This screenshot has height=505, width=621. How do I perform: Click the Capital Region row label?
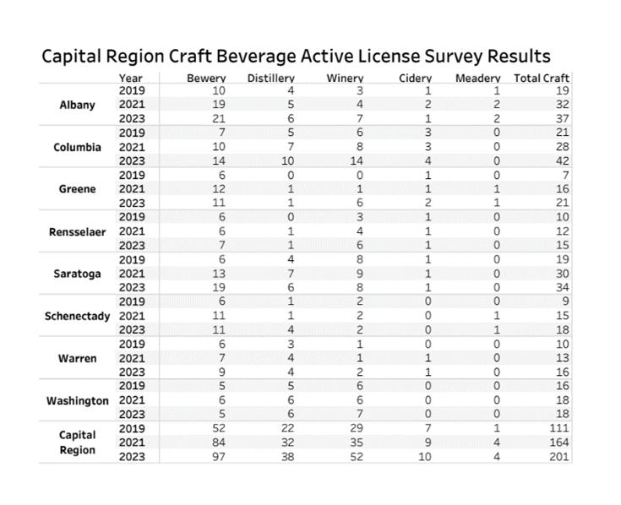(x=77, y=443)
